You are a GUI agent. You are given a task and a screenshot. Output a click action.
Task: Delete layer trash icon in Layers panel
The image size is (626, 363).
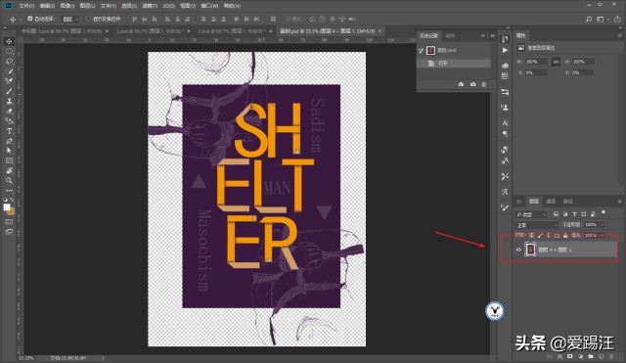[611, 356]
